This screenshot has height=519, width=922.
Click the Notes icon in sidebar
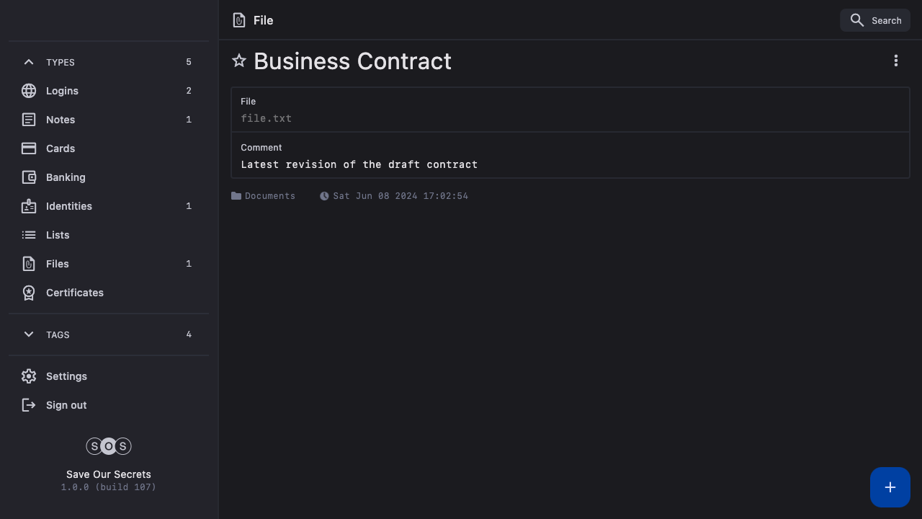(29, 120)
